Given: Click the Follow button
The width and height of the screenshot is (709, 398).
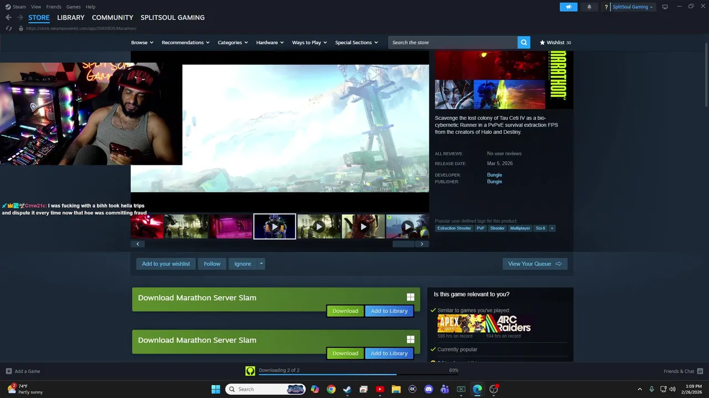Looking at the screenshot, I should (x=212, y=264).
